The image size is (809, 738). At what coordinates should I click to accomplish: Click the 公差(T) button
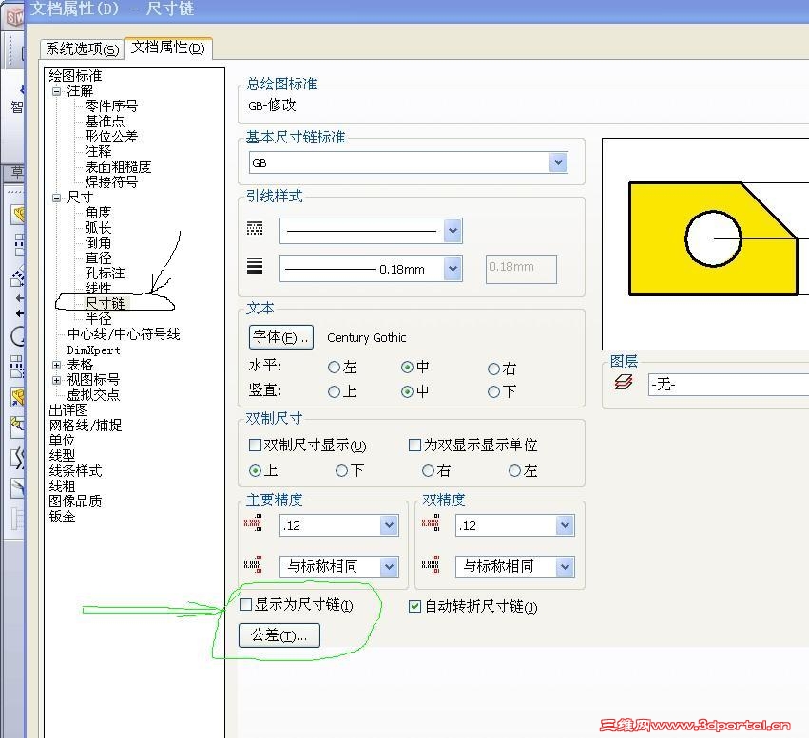[278, 635]
